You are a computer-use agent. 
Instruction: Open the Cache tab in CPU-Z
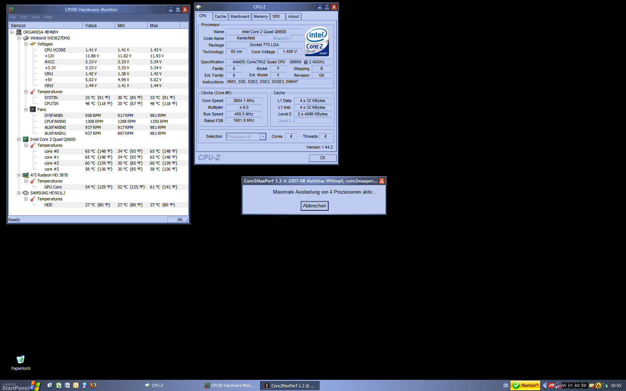pyautogui.click(x=220, y=16)
